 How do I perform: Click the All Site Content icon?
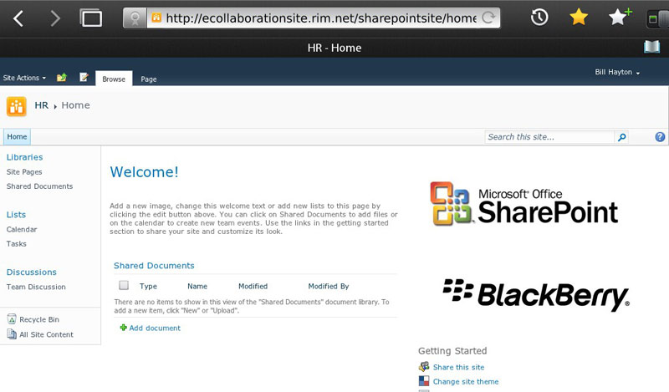(x=12, y=334)
